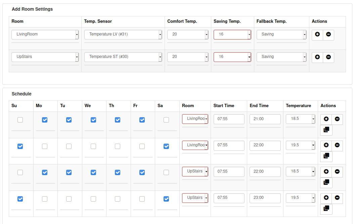Duplicate the schedule row ending at 21:00

(x=326, y=130)
